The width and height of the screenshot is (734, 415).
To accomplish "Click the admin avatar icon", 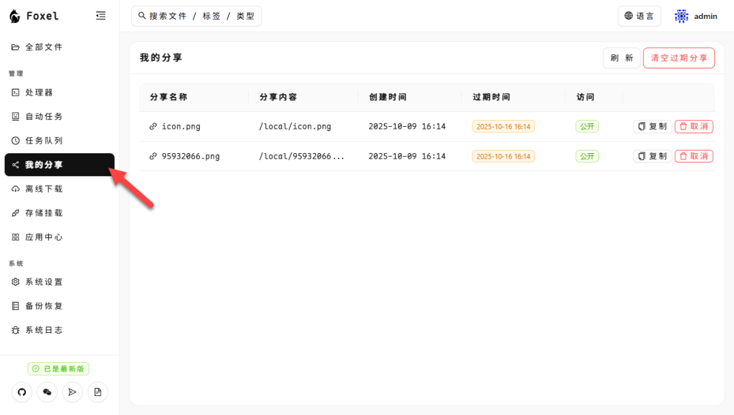I will [x=680, y=16].
